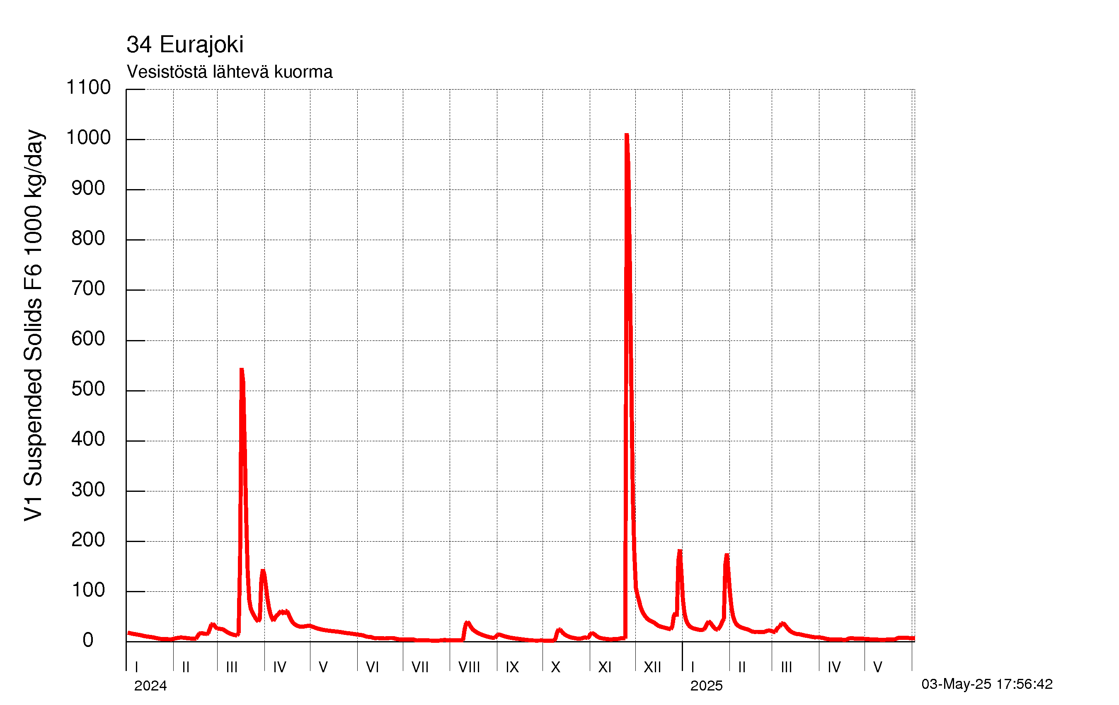1119x705 pixels.
Task: Select the timestamp "03-May-25 17:56:42"
Action: 987,684
